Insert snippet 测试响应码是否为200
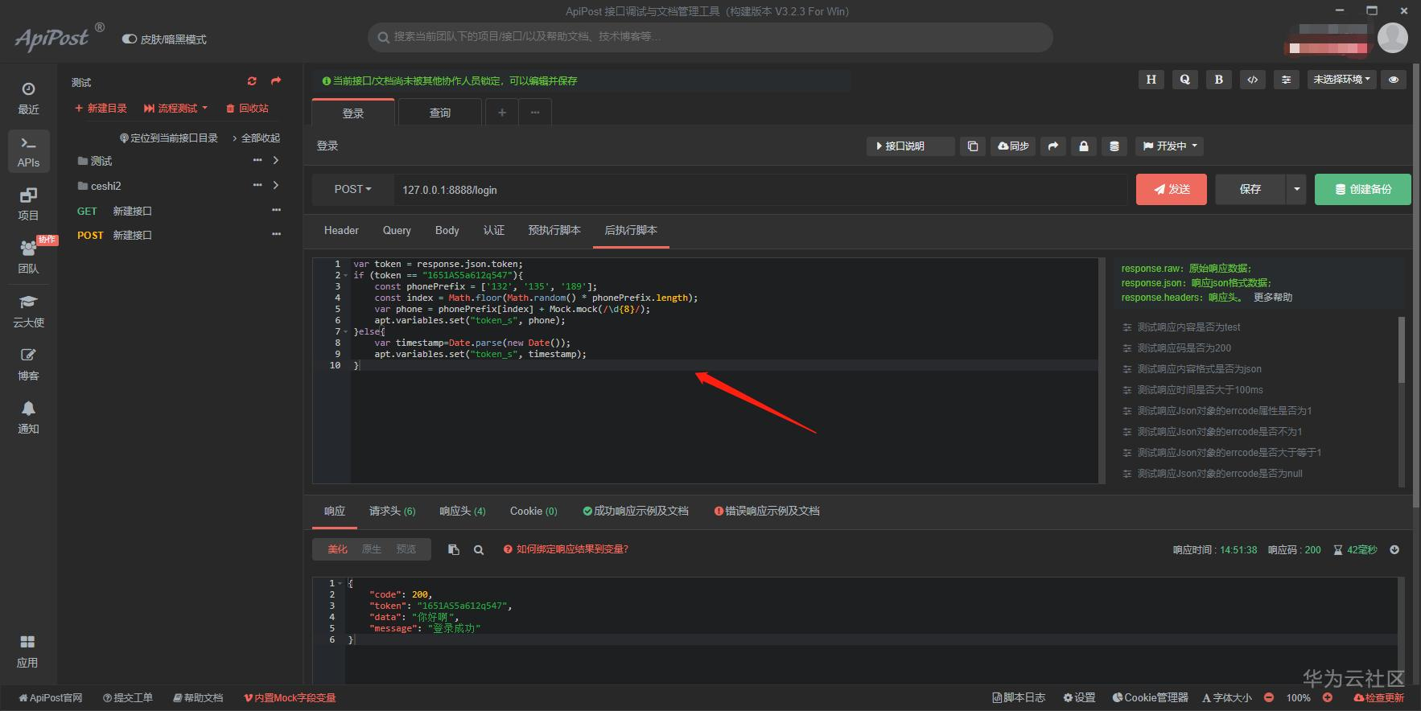 tap(1184, 348)
